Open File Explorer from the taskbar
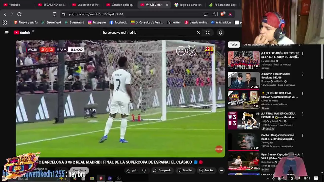This screenshot has height=182, width=324. point(92,178)
